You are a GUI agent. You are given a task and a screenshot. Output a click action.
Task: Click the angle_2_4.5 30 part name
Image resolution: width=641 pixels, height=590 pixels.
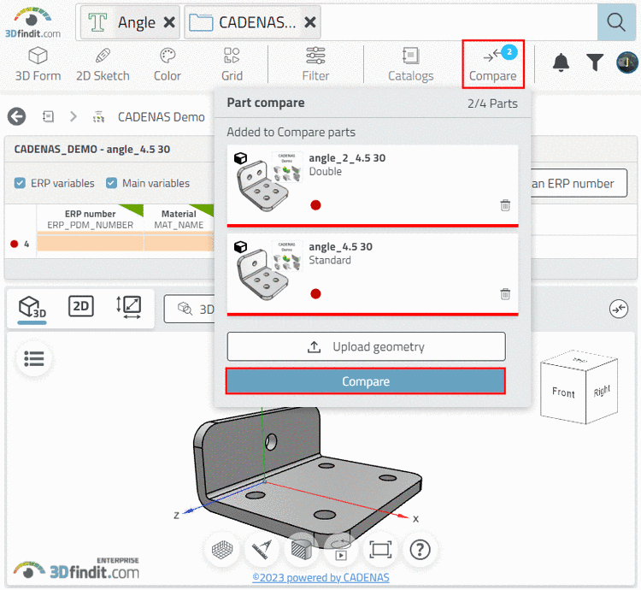[347, 158]
